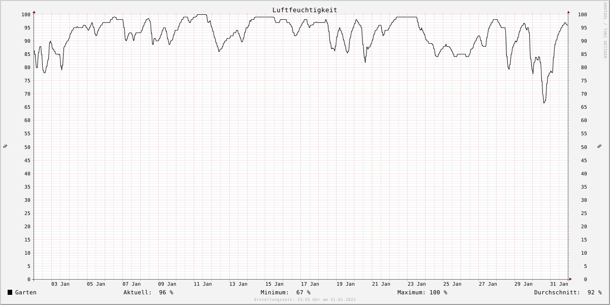Click the "70" label on the left axis
610x305 pixels.
point(27,94)
